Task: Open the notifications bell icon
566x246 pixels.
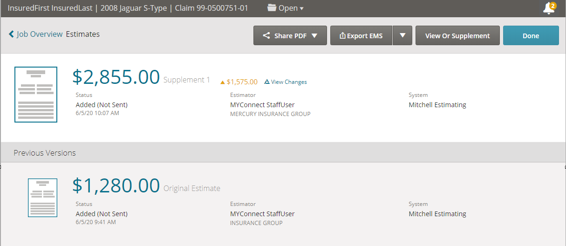Action: [x=549, y=8]
